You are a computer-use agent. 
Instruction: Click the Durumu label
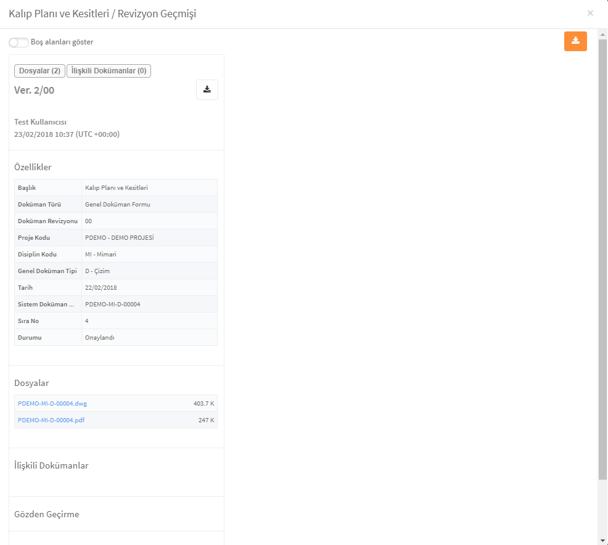30,338
